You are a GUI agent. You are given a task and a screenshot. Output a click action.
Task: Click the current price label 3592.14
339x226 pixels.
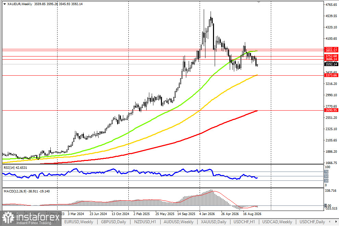click(331, 64)
